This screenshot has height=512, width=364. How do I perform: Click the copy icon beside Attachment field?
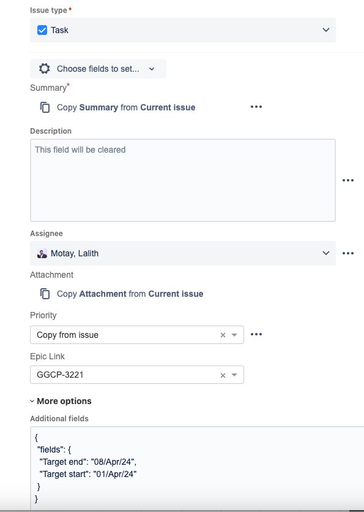(x=45, y=294)
